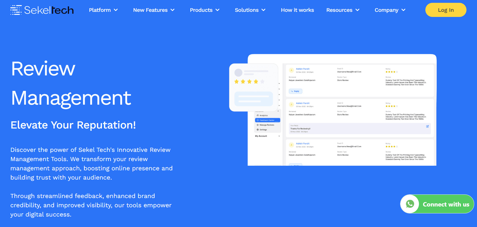Click the yellow Log In button
This screenshot has width=477, height=227.
click(x=446, y=10)
